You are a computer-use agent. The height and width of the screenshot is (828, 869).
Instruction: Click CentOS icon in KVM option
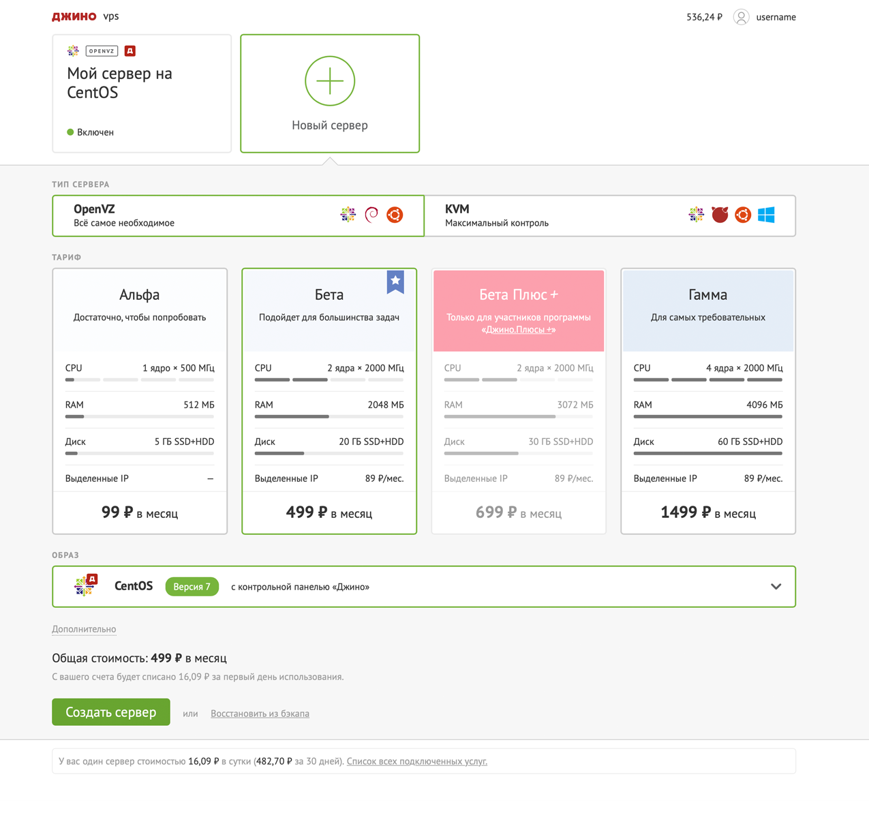(696, 215)
